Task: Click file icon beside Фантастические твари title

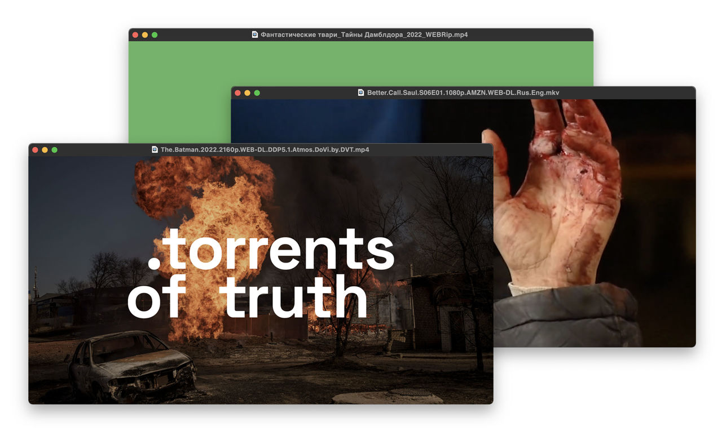Action: pyautogui.click(x=255, y=35)
